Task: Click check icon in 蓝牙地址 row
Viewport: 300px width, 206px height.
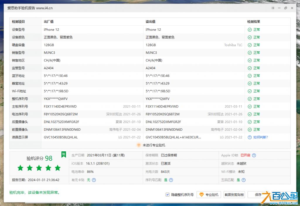Action: [x=250, y=76]
